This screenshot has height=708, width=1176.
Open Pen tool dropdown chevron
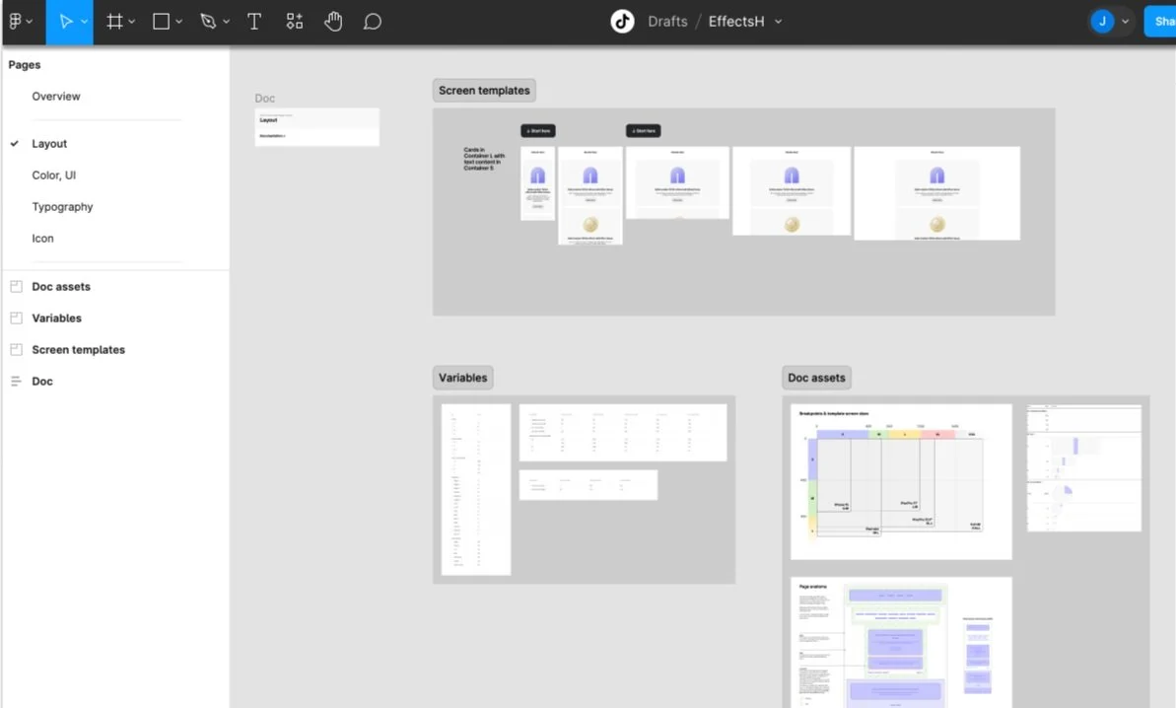226,22
